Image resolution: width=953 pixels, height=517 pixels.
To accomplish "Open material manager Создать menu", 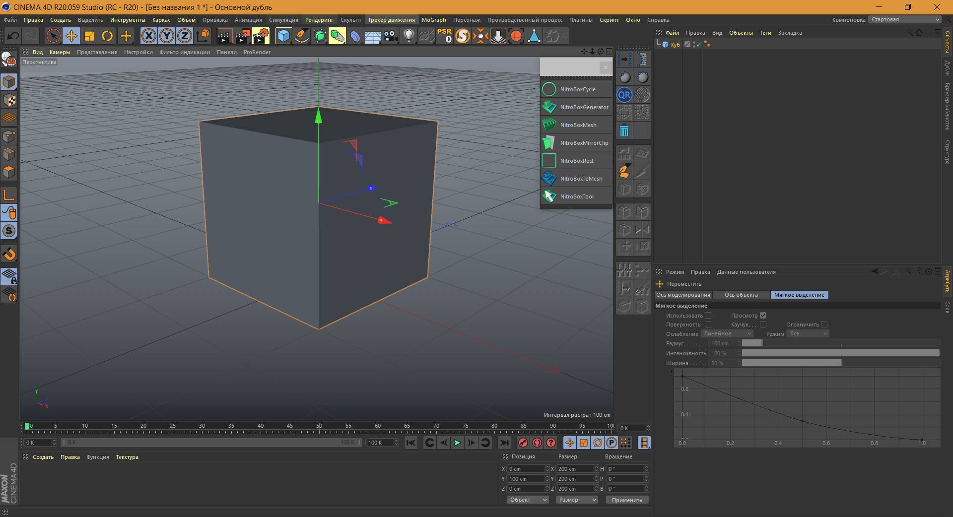I will coord(43,457).
